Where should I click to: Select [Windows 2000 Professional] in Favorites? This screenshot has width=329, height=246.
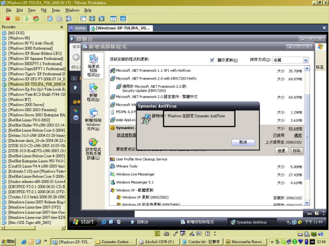(x=30, y=48)
